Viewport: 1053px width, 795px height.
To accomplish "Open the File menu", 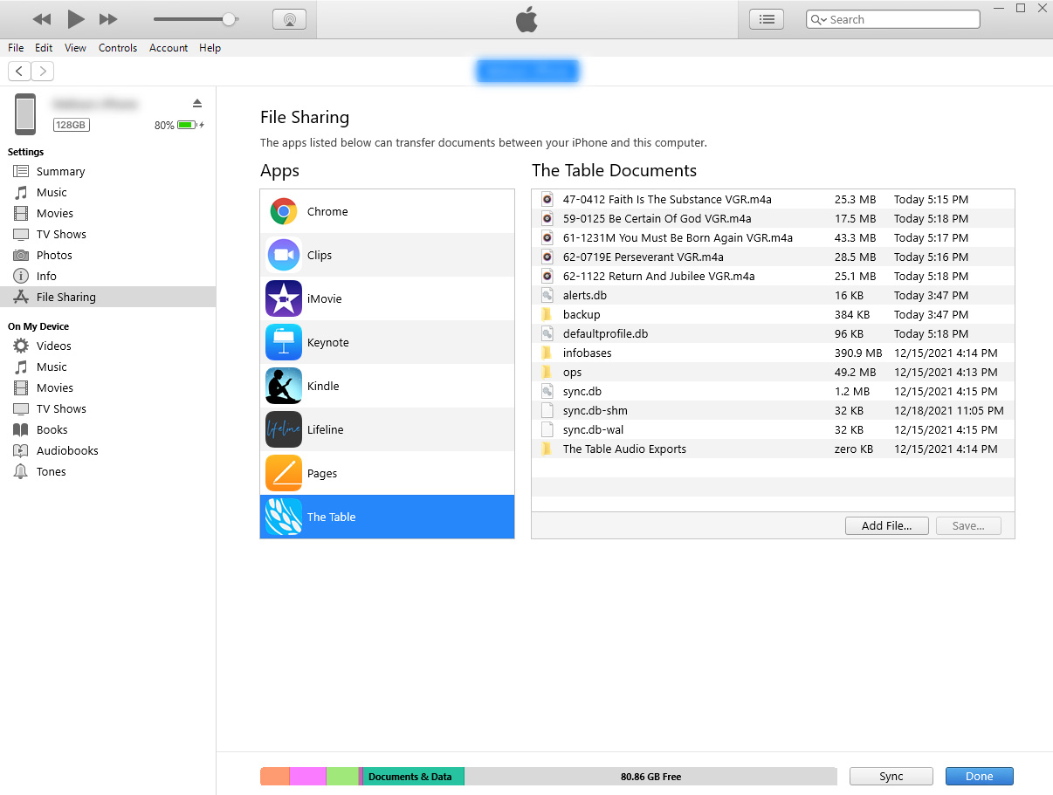I will pyautogui.click(x=16, y=48).
